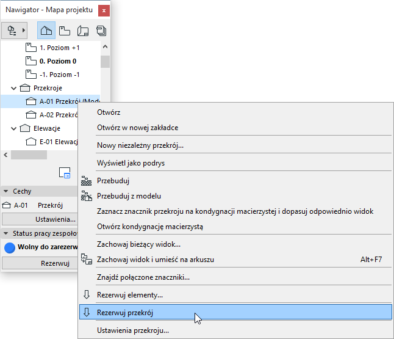The image size is (394, 339).
Task: Choose Zachowaj bieżący widok...
Action: [235, 244]
